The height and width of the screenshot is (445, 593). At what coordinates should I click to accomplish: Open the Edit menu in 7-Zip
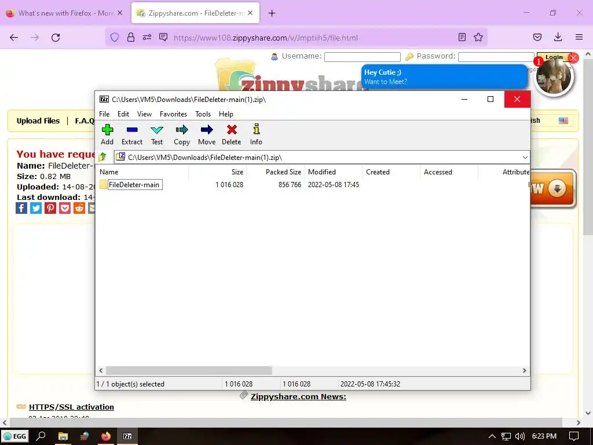[x=123, y=114]
